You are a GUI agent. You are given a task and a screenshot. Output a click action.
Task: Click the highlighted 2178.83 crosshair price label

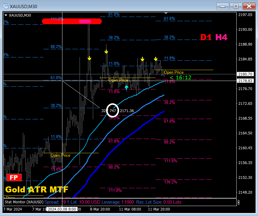click(x=245, y=81)
